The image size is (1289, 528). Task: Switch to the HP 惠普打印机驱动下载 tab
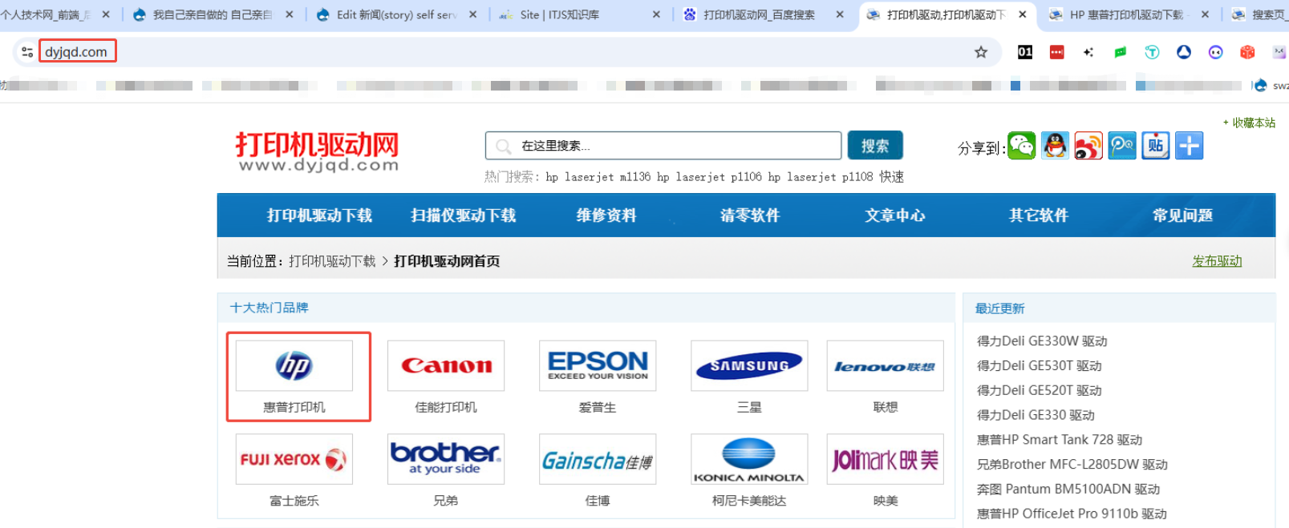(1130, 14)
